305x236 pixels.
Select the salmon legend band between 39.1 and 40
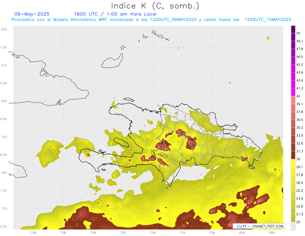(293, 100)
